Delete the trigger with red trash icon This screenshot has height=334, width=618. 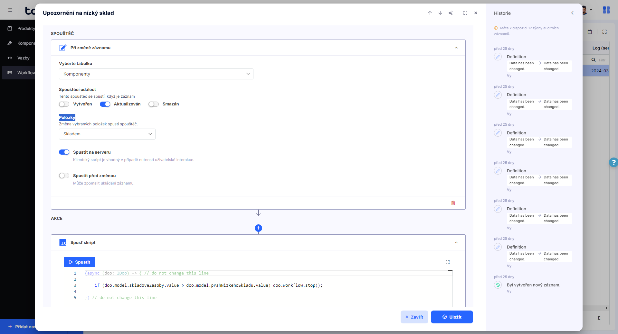point(453,203)
